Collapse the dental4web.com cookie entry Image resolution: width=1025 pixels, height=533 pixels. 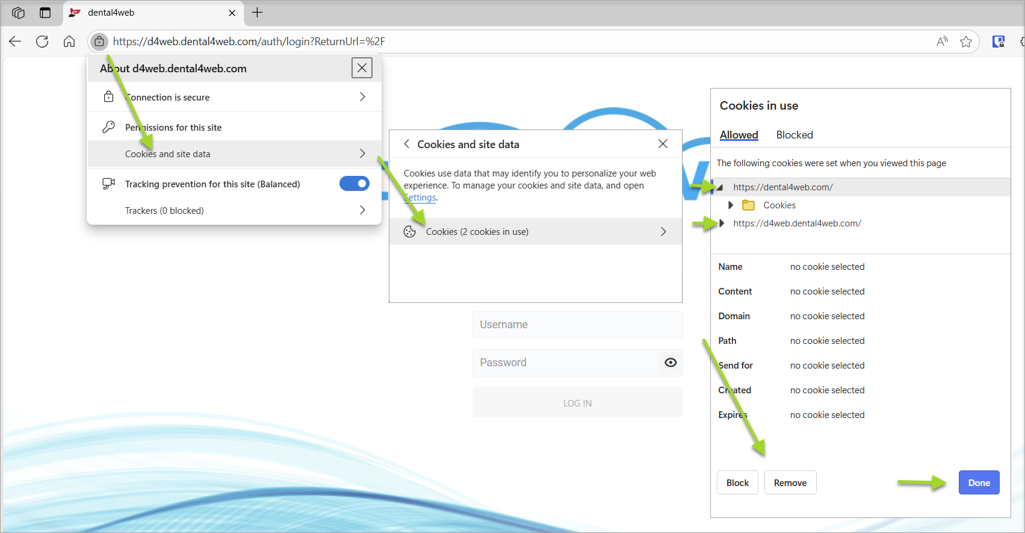point(720,187)
